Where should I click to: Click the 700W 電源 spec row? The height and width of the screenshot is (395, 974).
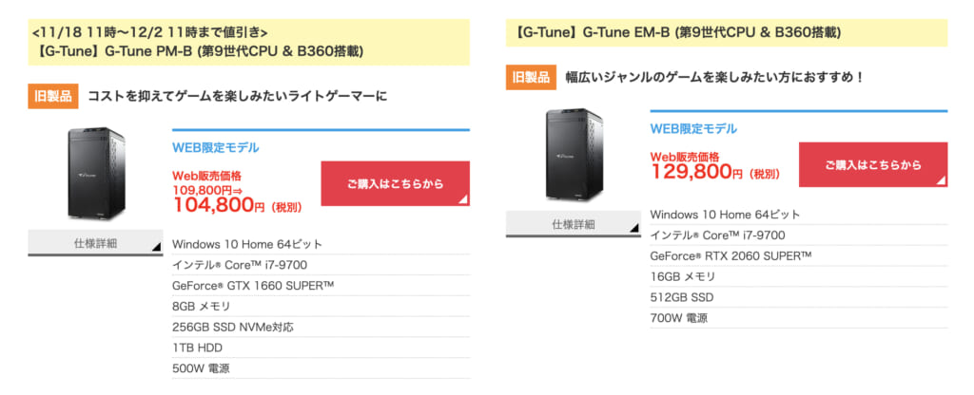click(799, 318)
